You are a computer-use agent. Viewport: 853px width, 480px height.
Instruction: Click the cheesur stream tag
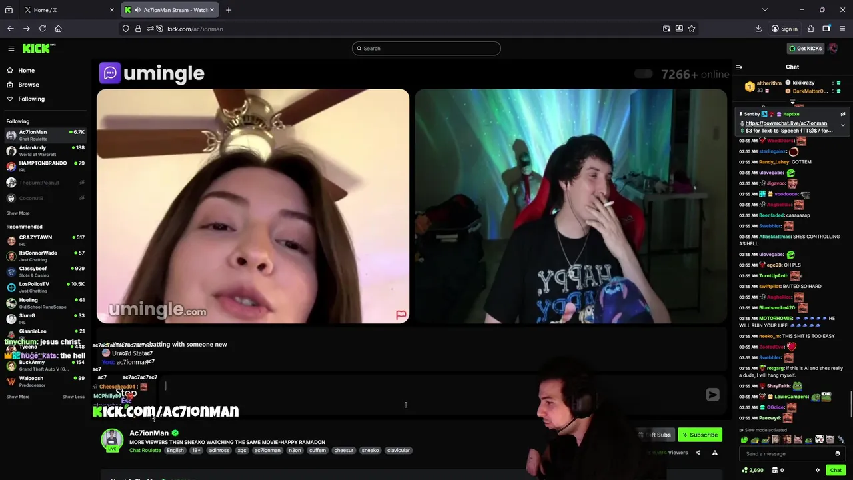coord(343,451)
